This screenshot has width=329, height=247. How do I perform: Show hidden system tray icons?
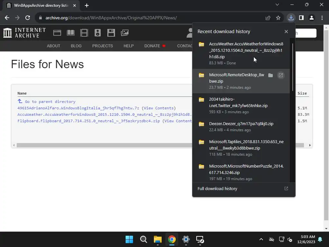click(x=261, y=239)
